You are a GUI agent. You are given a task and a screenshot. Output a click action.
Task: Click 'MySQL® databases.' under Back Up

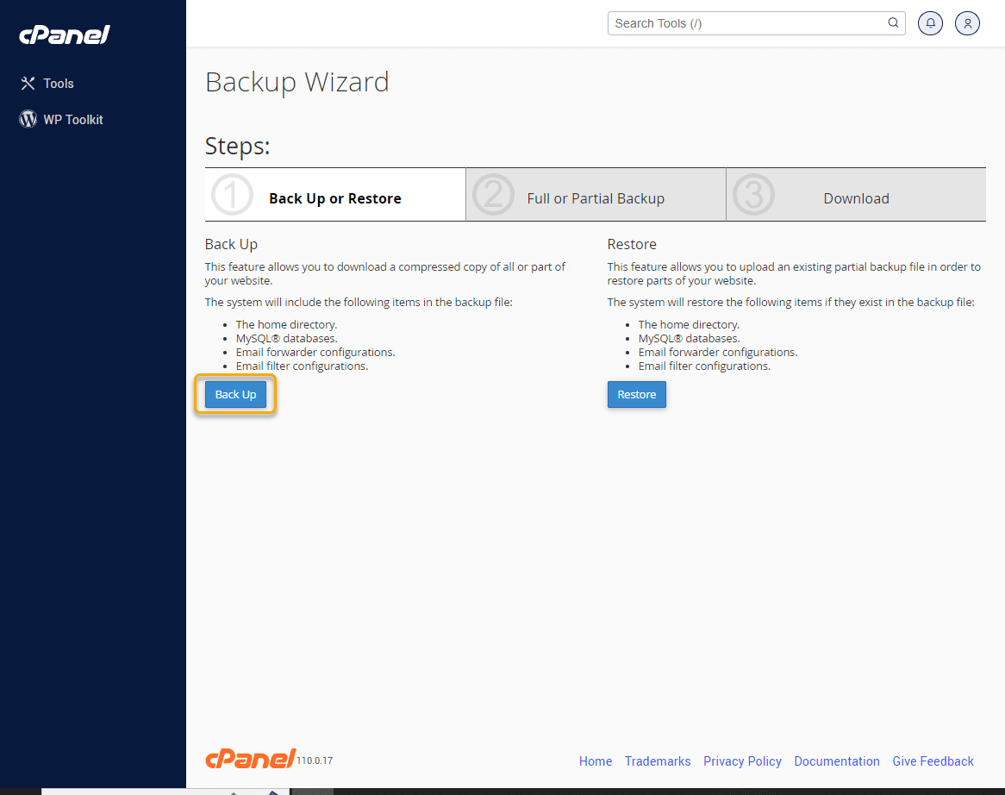tap(286, 338)
